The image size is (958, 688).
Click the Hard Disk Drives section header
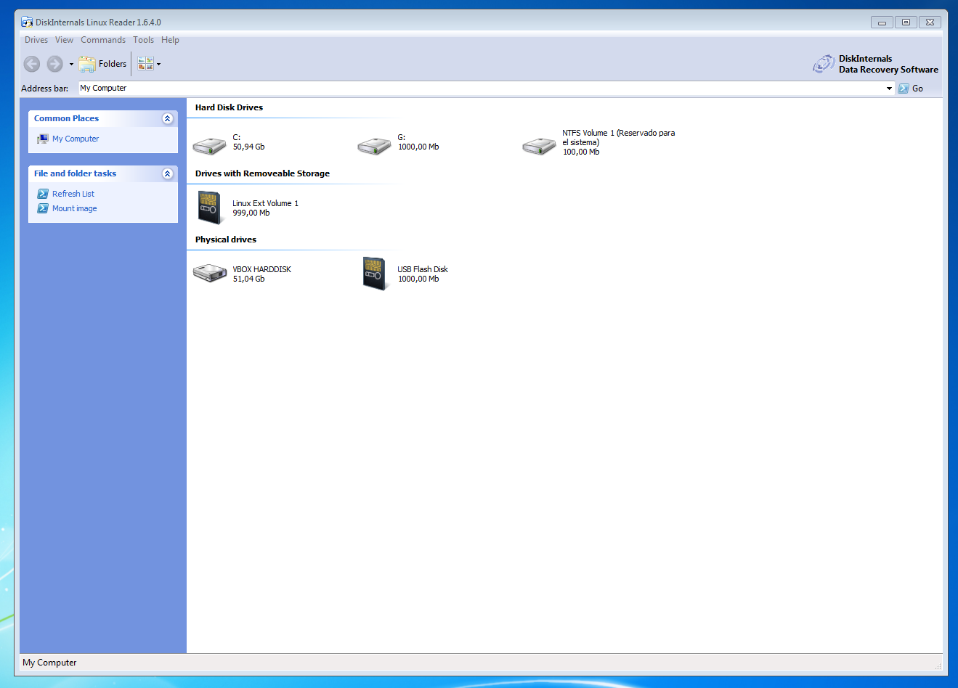click(x=229, y=107)
